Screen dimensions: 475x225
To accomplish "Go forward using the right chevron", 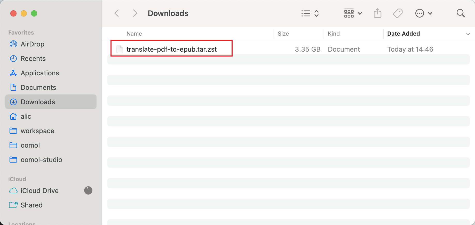I will click(x=135, y=13).
